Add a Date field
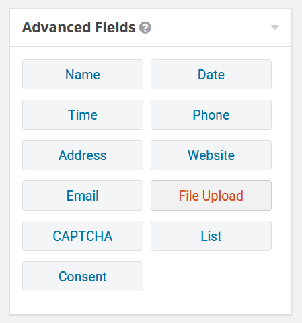This screenshot has width=302, height=323. coord(211,75)
